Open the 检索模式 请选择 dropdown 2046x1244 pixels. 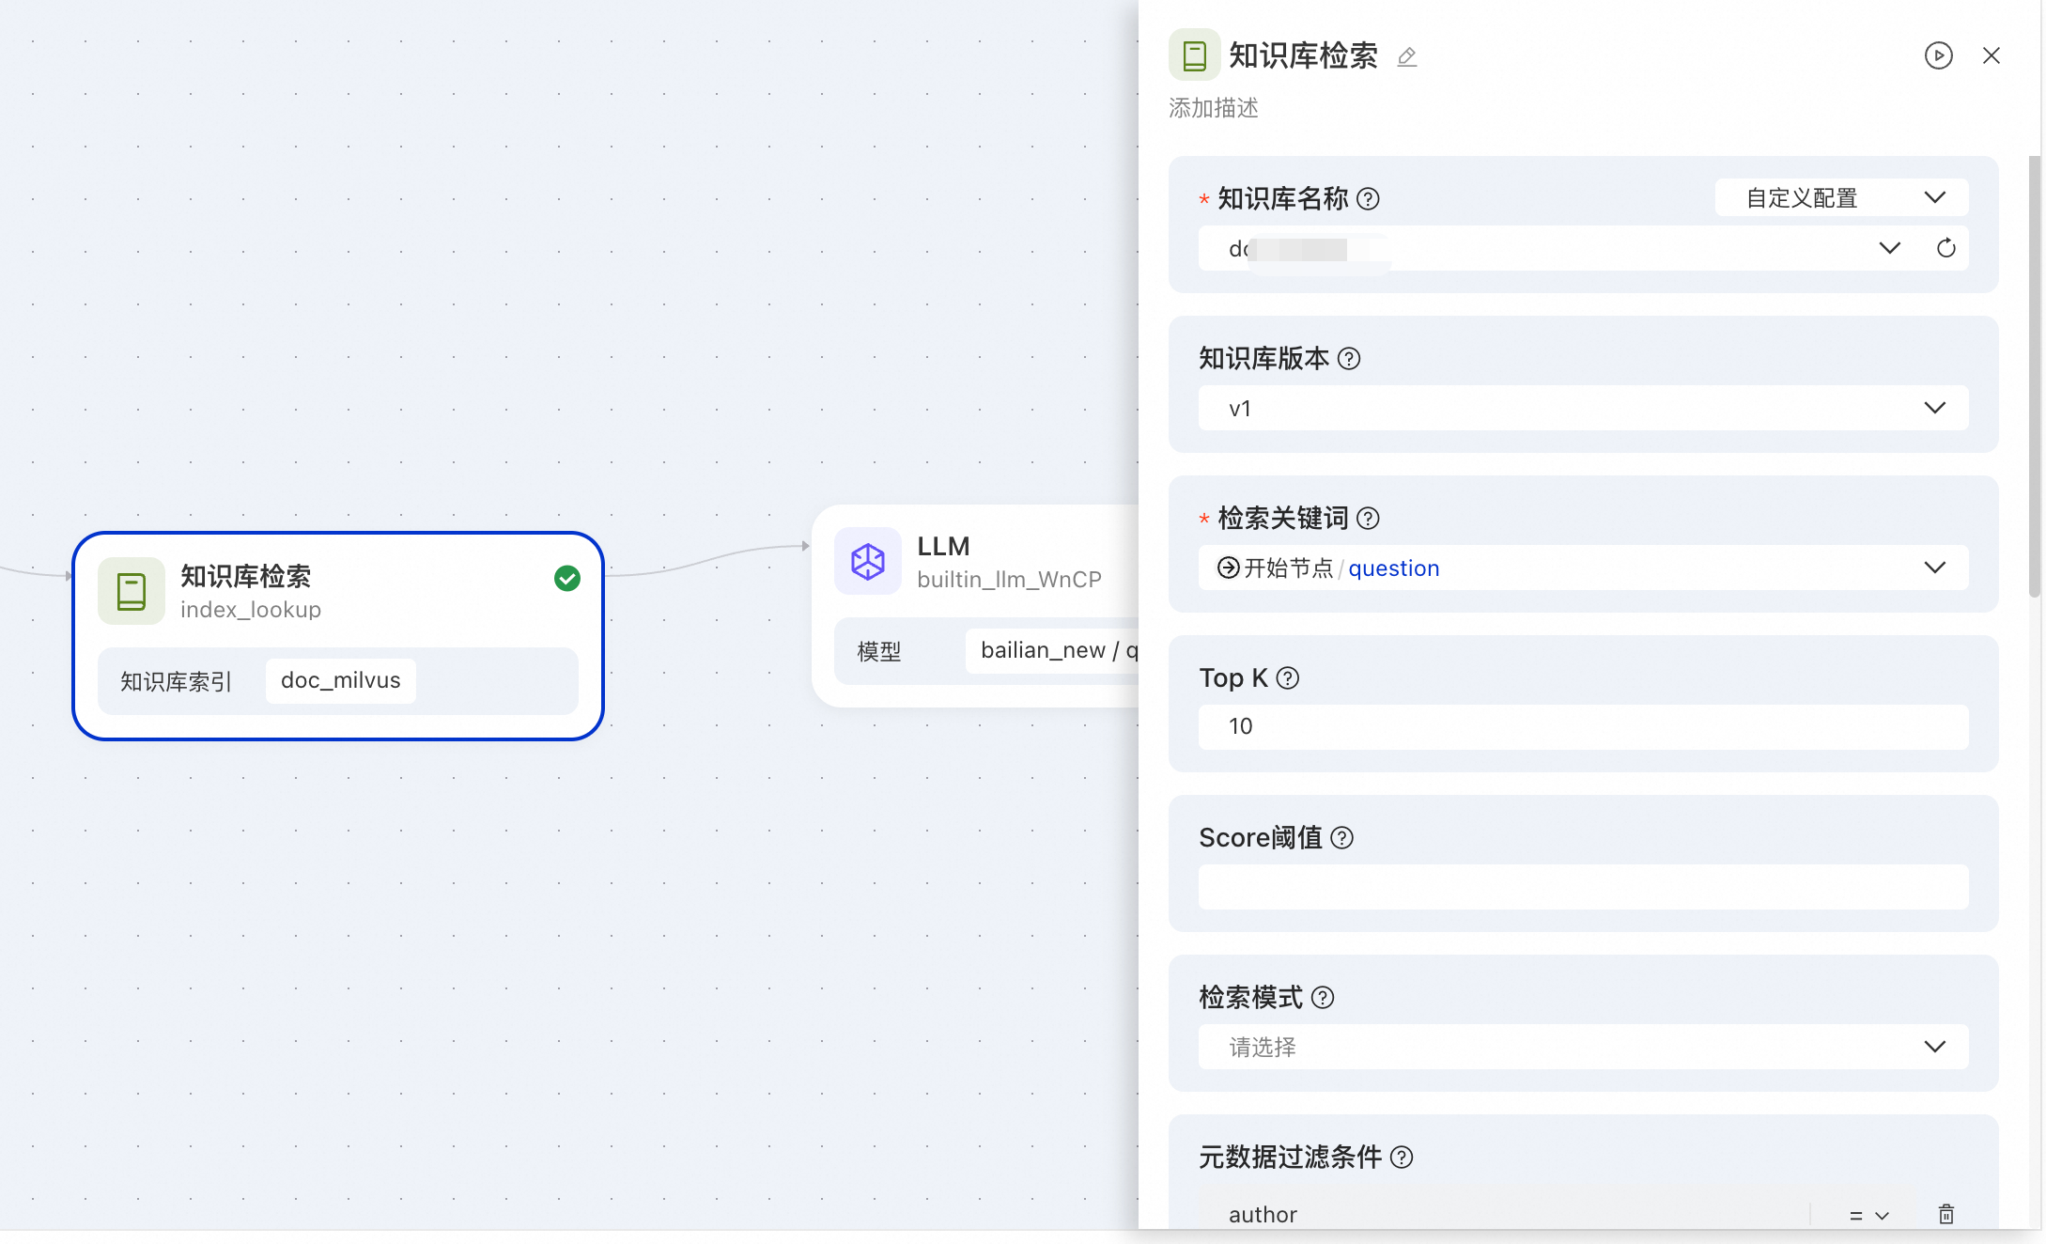pos(1583,1047)
